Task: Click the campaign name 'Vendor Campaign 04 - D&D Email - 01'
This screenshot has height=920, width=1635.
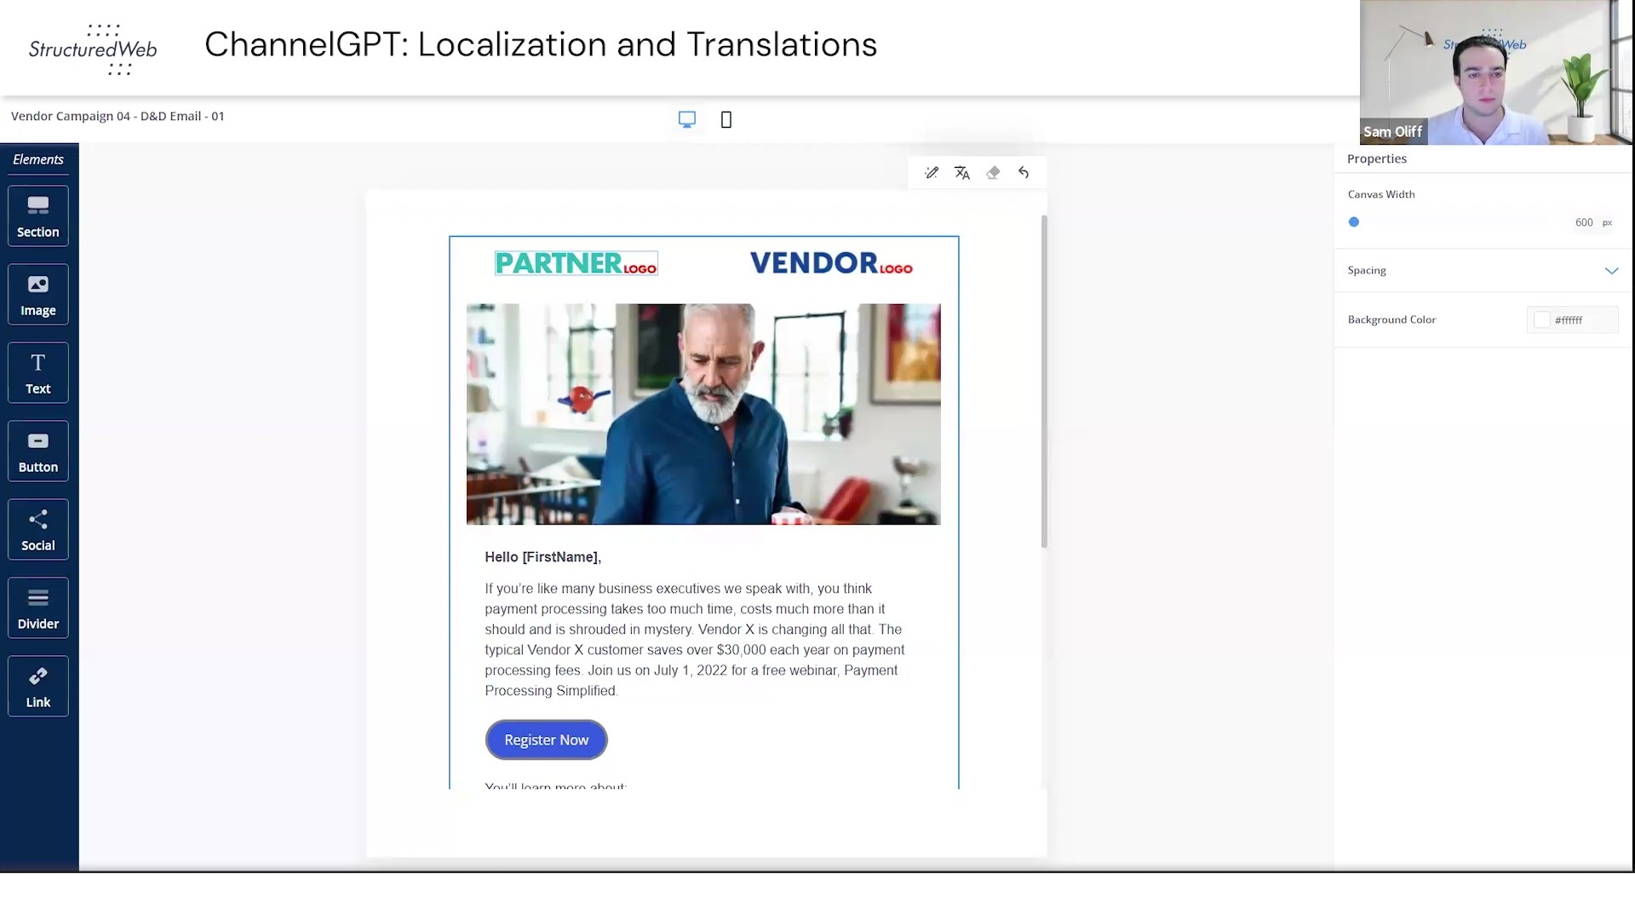Action: (x=118, y=117)
